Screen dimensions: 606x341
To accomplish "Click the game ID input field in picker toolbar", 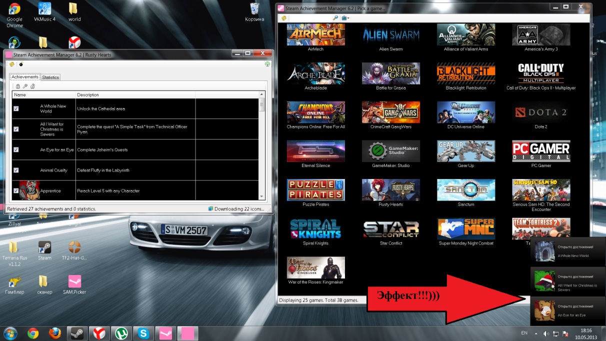I will click(310, 18).
